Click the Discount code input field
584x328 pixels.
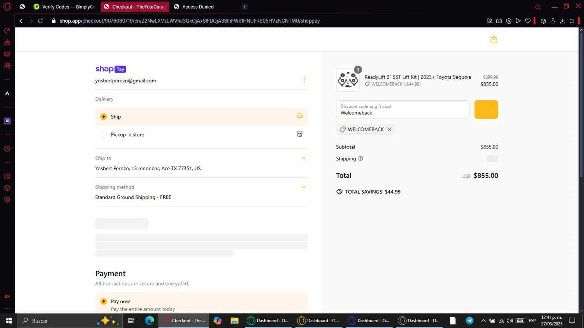click(403, 110)
